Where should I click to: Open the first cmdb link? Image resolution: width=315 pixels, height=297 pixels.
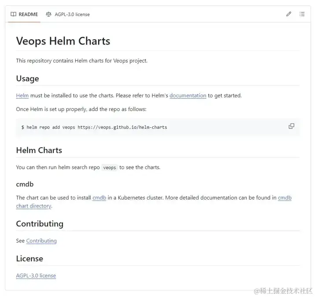click(x=99, y=198)
